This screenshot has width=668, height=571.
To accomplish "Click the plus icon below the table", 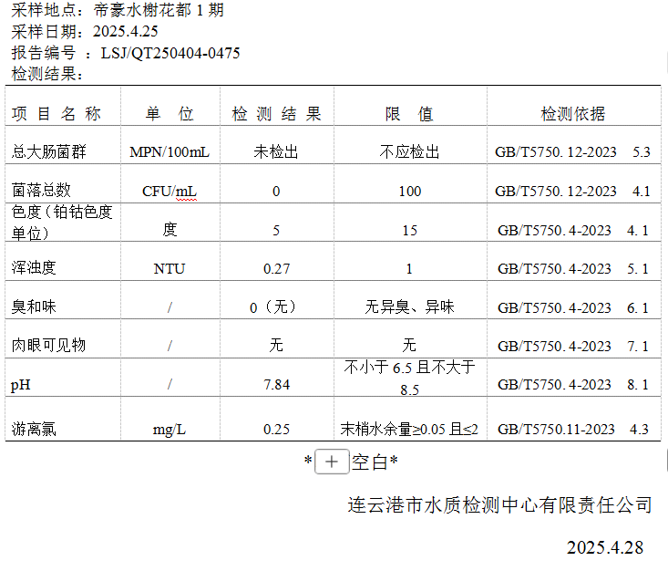I will tap(332, 462).
